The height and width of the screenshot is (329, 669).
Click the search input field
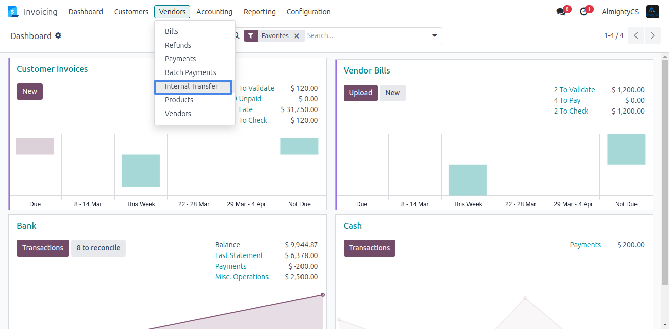coord(365,36)
